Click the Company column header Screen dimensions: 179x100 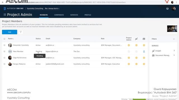click(77, 39)
